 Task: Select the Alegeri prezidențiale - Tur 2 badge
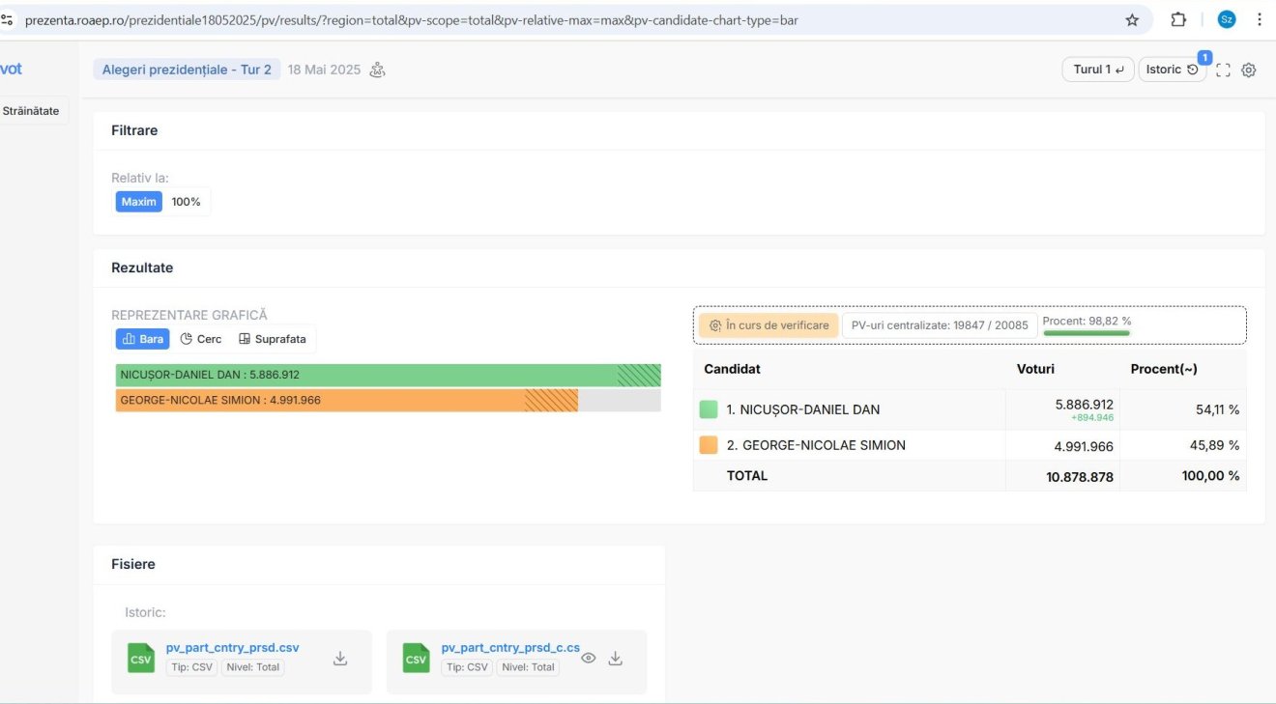(187, 70)
